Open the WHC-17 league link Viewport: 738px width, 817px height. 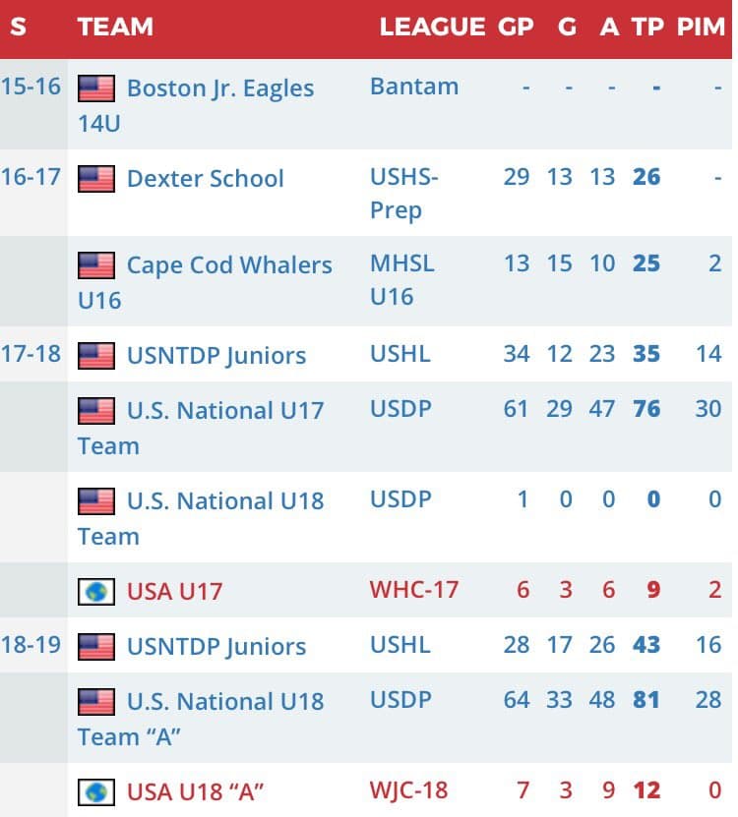point(414,591)
